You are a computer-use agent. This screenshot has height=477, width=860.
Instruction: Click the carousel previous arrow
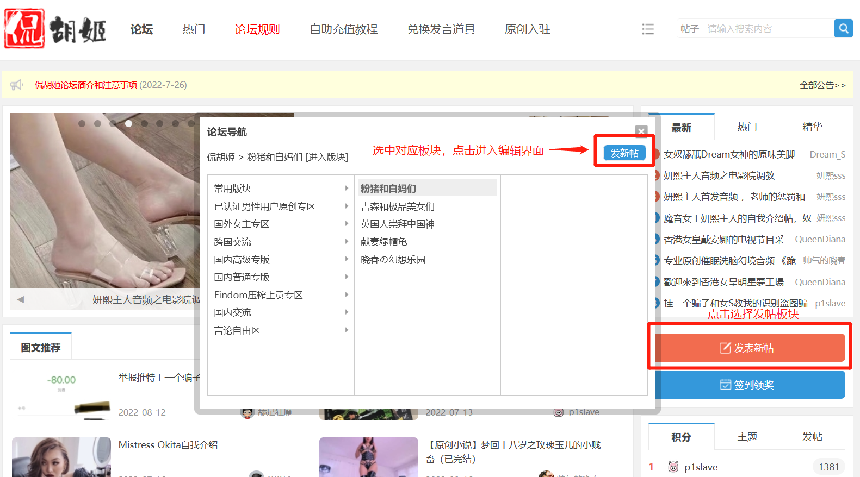coord(20,299)
